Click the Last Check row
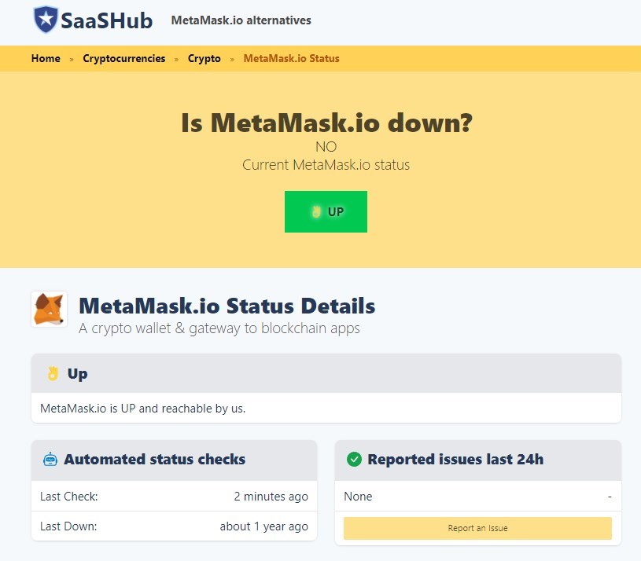This screenshot has height=561, width=641. pos(174,496)
